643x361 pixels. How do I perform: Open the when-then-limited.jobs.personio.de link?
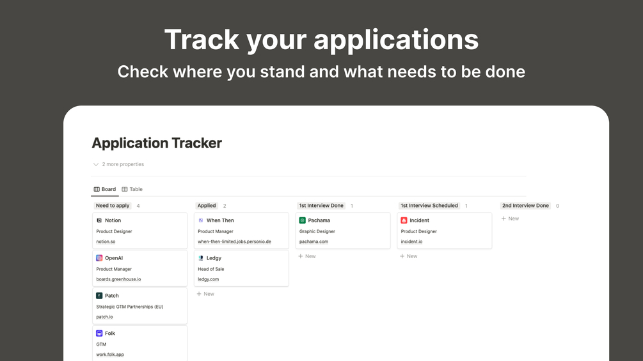235,242
